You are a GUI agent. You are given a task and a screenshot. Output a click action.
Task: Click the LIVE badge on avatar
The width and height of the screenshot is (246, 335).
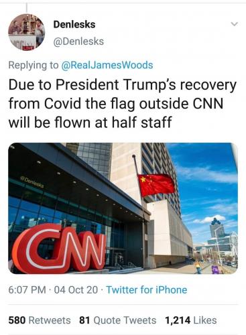point(28,48)
